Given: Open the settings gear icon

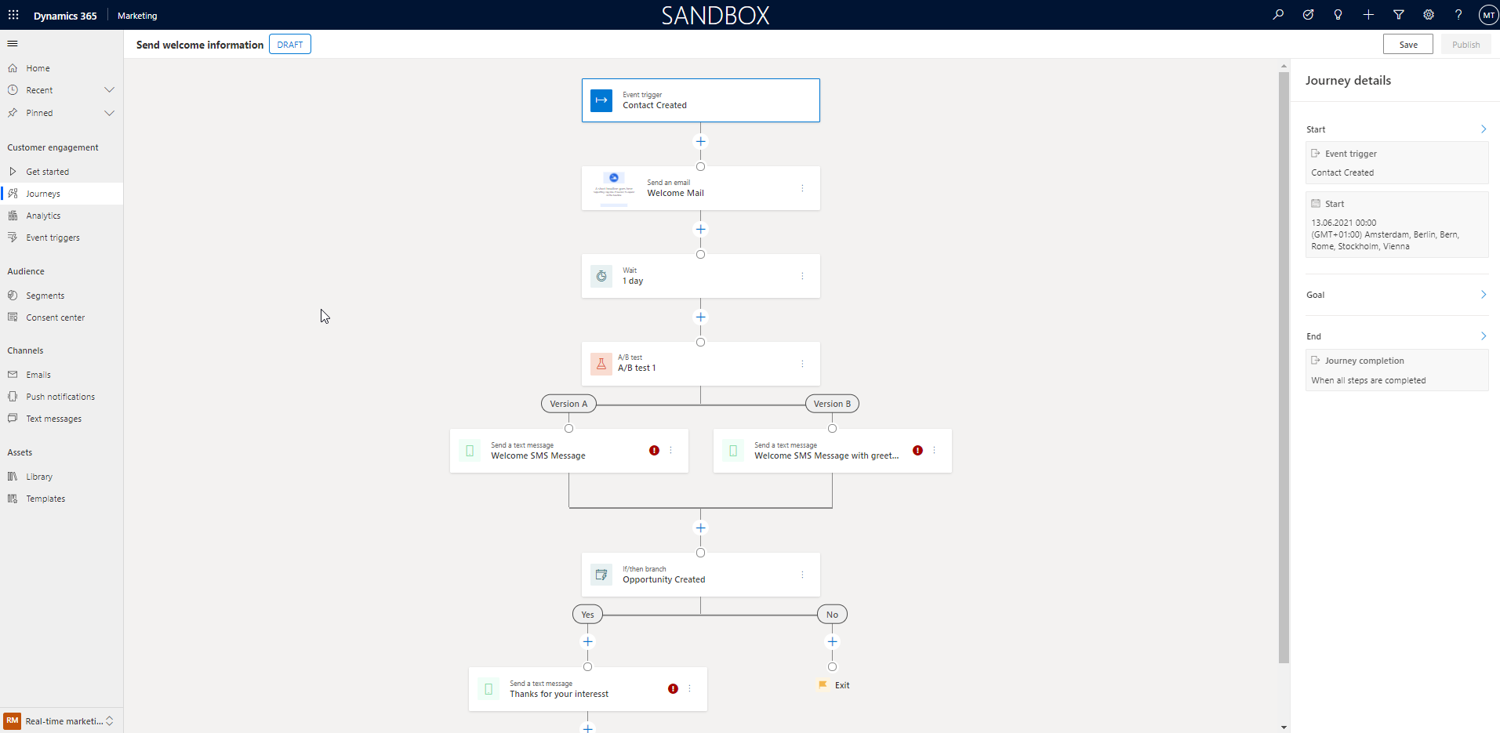Looking at the screenshot, I should click(x=1429, y=15).
